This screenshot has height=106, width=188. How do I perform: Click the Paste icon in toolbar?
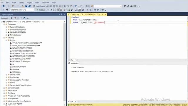tap(71, 6)
